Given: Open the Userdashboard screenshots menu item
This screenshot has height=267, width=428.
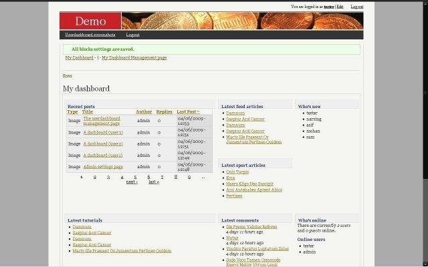Looking at the screenshot, I should [x=90, y=35].
